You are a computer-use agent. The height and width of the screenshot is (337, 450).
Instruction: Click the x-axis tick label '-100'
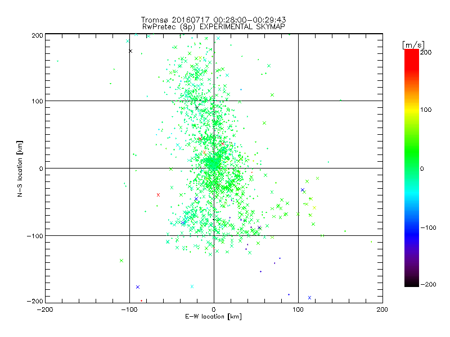pyautogui.click(x=129, y=310)
